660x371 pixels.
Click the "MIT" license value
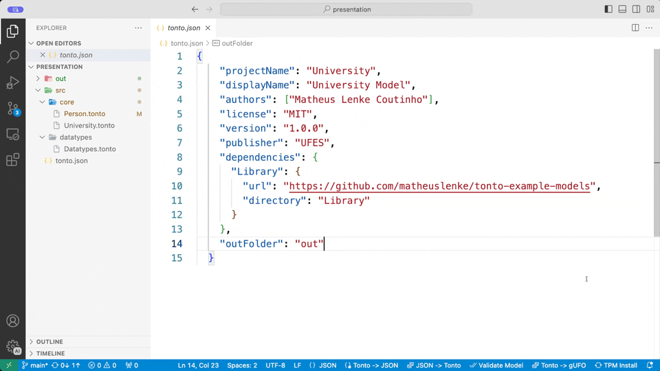click(x=298, y=114)
